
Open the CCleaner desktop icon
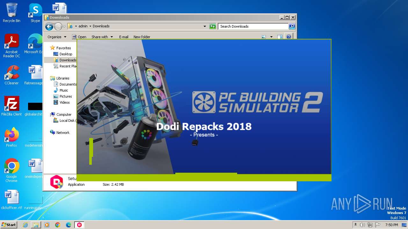click(11, 75)
